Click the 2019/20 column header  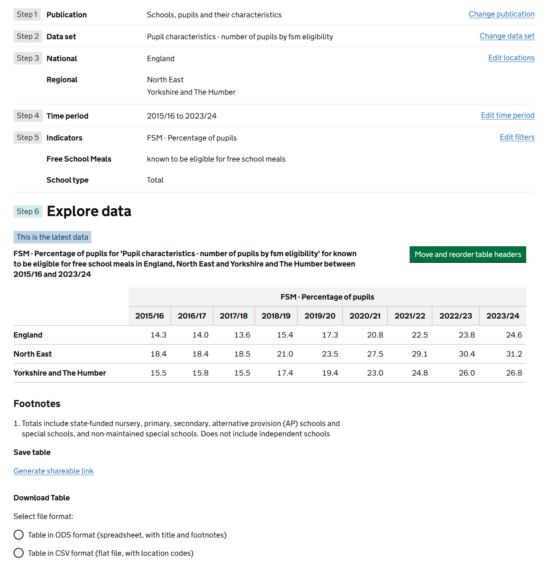click(x=320, y=316)
